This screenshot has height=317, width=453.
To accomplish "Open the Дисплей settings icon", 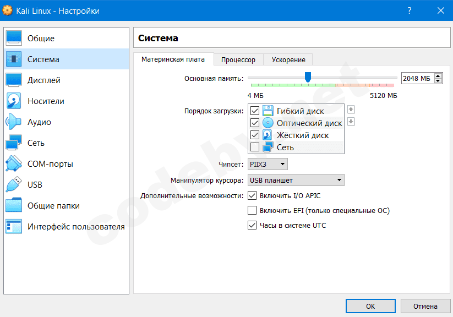I will coord(13,80).
